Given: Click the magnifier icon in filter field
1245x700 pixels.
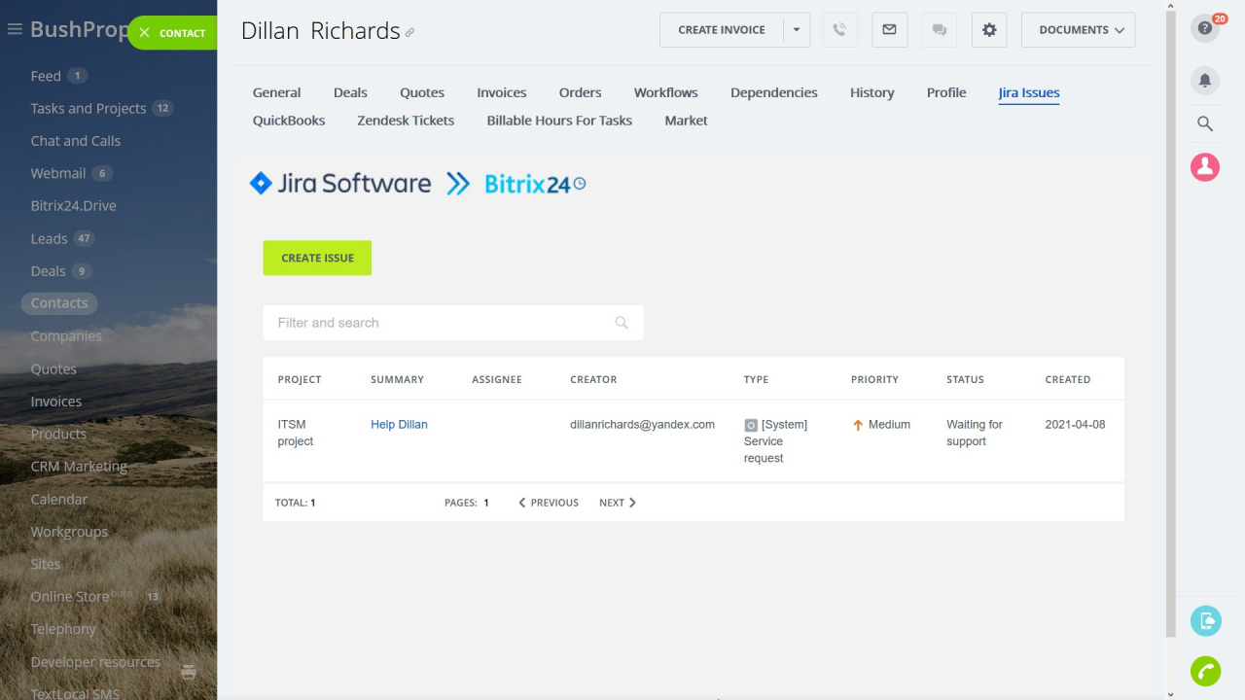Looking at the screenshot, I should 622,323.
